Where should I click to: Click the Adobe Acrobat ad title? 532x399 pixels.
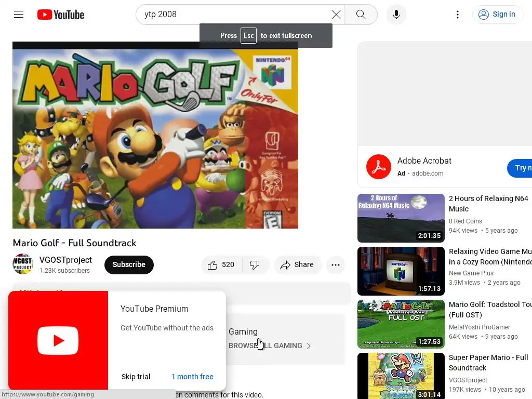pos(424,161)
